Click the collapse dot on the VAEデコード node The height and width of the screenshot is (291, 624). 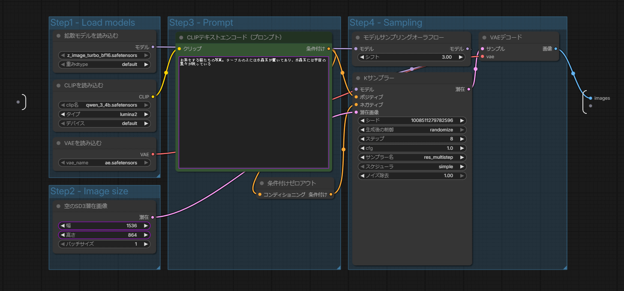[484, 38]
